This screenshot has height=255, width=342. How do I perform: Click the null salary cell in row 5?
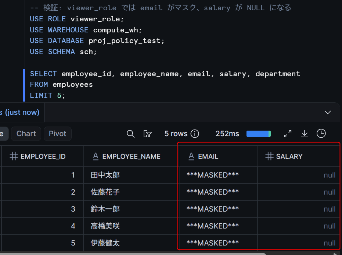[x=298, y=243]
